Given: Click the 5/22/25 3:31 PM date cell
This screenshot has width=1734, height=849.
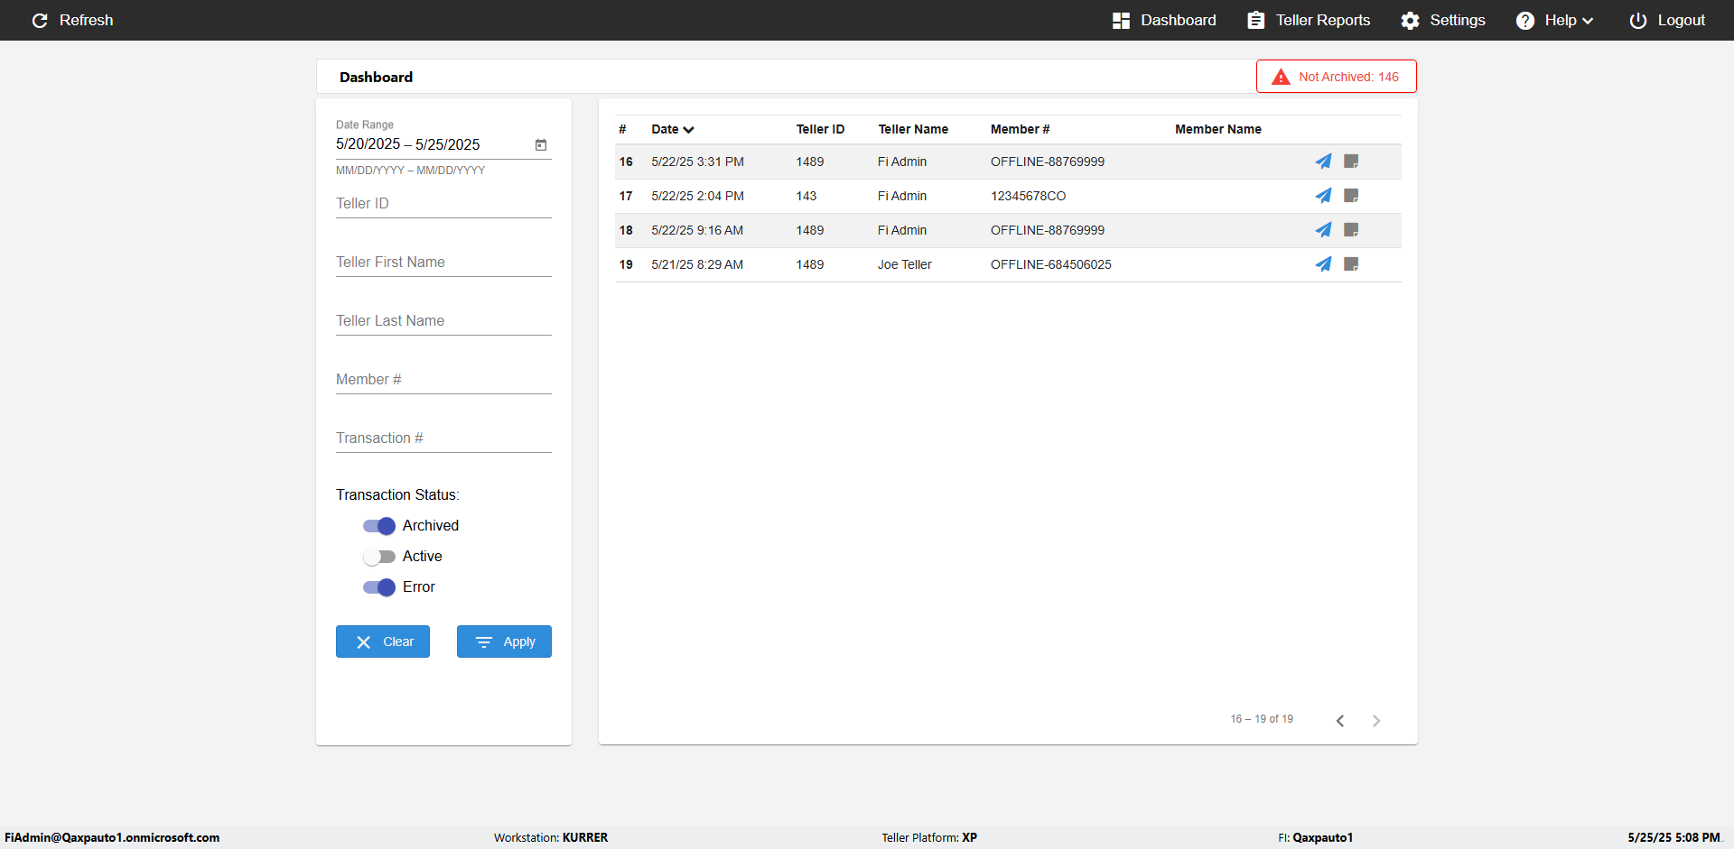Looking at the screenshot, I should [x=697, y=161].
